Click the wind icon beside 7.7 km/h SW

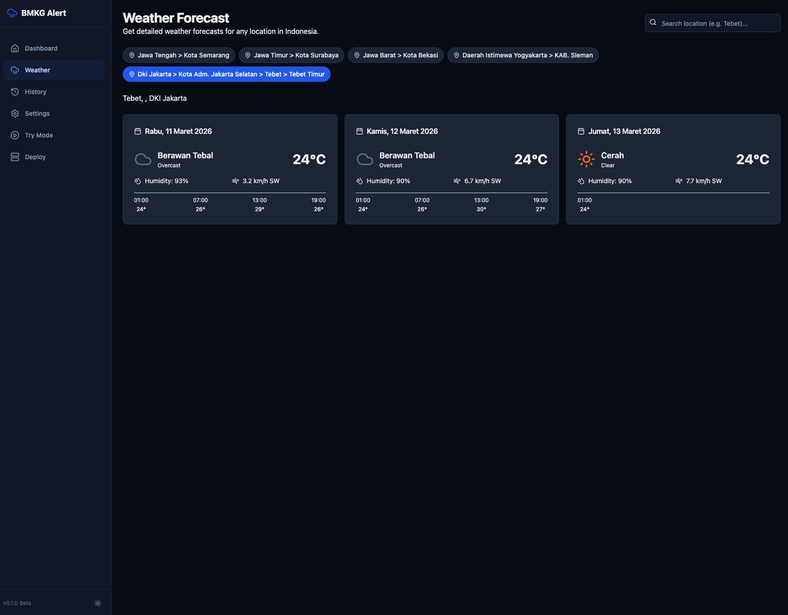coord(679,181)
